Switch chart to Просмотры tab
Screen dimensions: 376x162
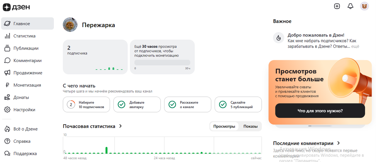pyautogui.click(x=224, y=126)
